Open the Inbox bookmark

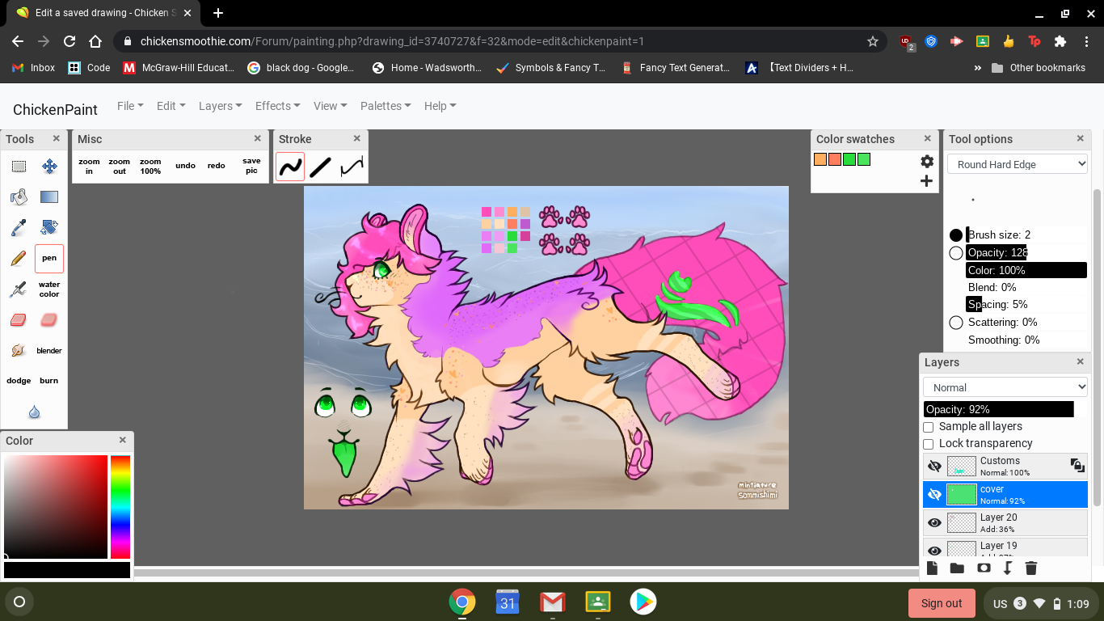(34, 68)
